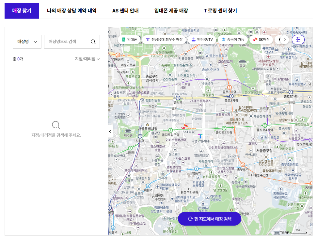Image resolution: width=317 pixels, height=238 pixels.
Task: Click 현 지도에서 매장 검색 button
Action: pos(210,219)
